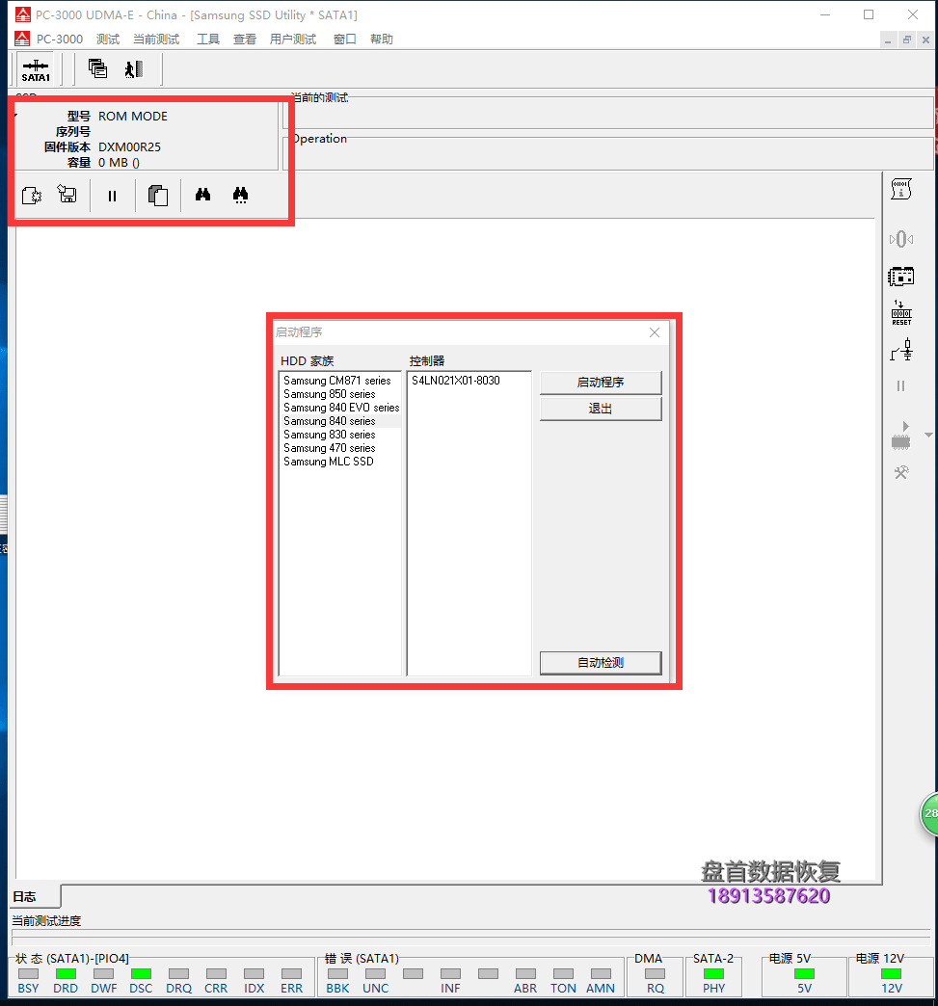Click the circuit board icon in right sidebar
Viewport: 938px width, 1006px height.
point(900,277)
